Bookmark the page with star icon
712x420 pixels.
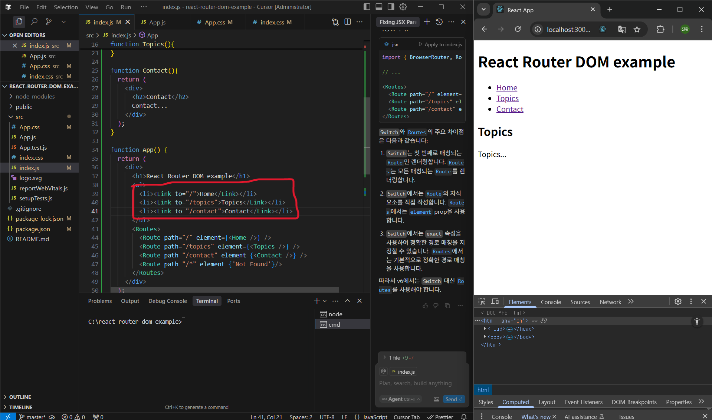click(637, 30)
